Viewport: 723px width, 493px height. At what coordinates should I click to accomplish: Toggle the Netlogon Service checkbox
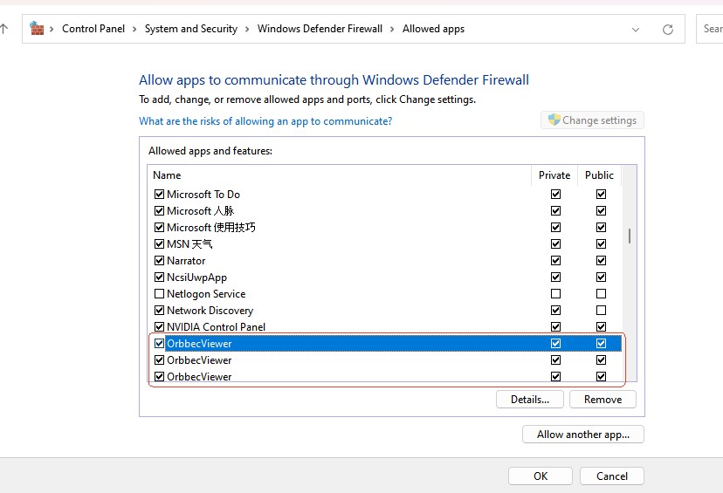(159, 294)
